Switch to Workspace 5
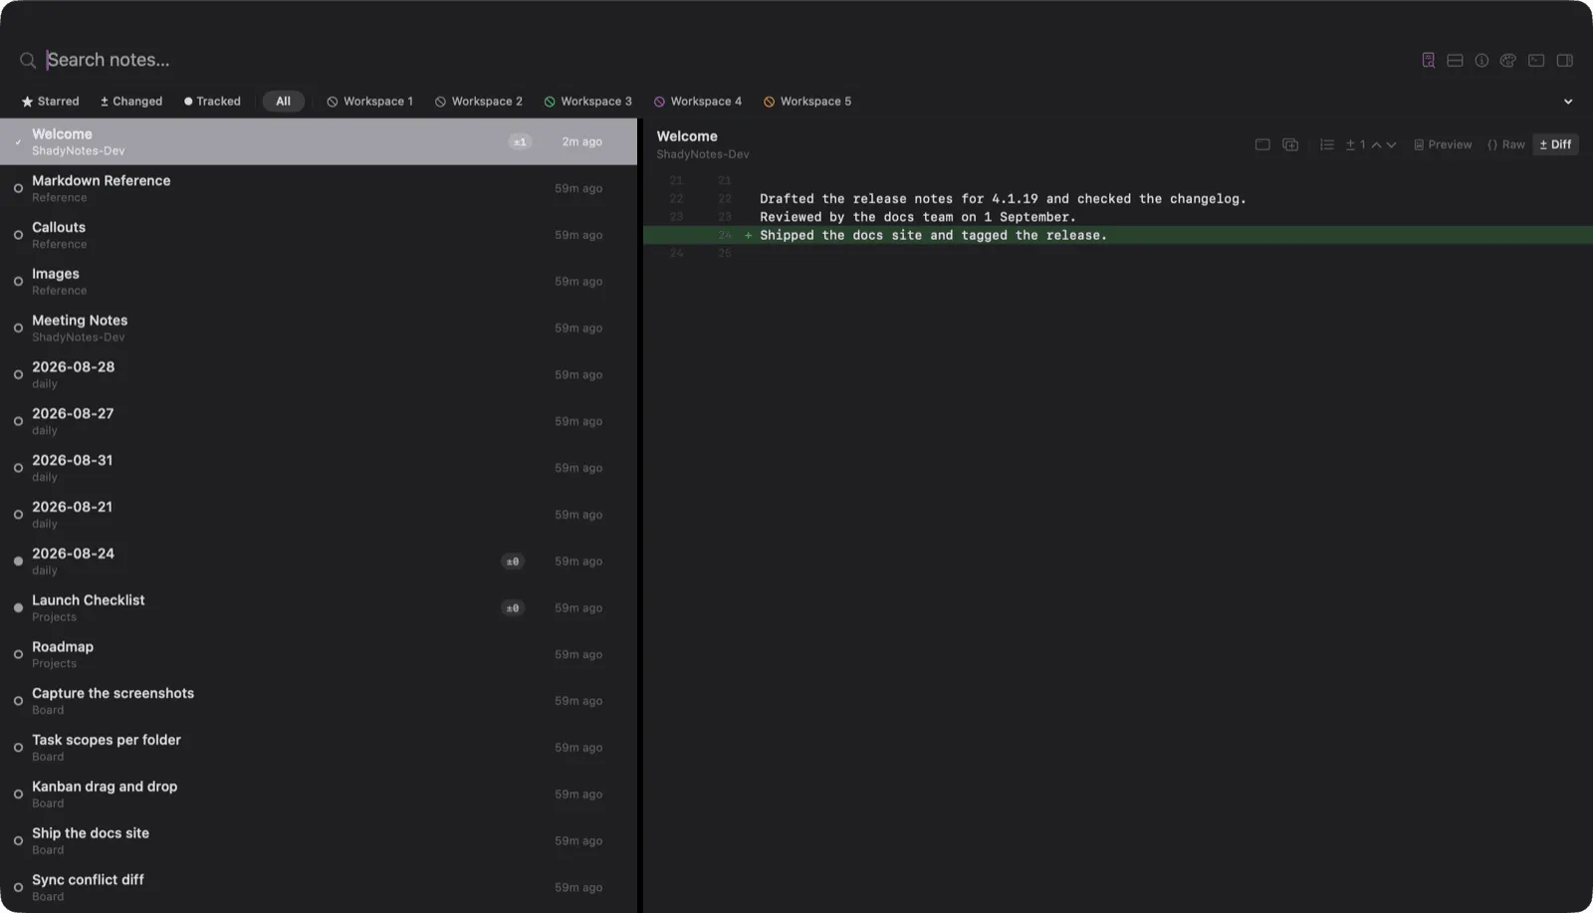Screen dimensions: 1593x913 tap(807, 102)
